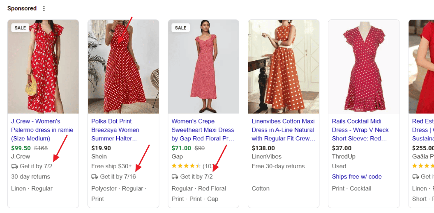Select the LinenVibes orange polka dress image
The width and height of the screenshot is (434, 213).
click(x=284, y=66)
